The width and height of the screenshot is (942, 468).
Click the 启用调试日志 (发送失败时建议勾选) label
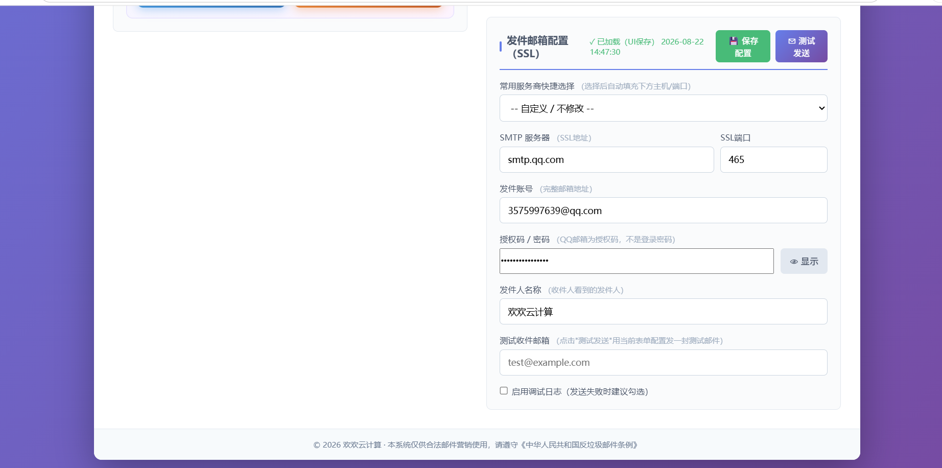[x=580, y=392]
